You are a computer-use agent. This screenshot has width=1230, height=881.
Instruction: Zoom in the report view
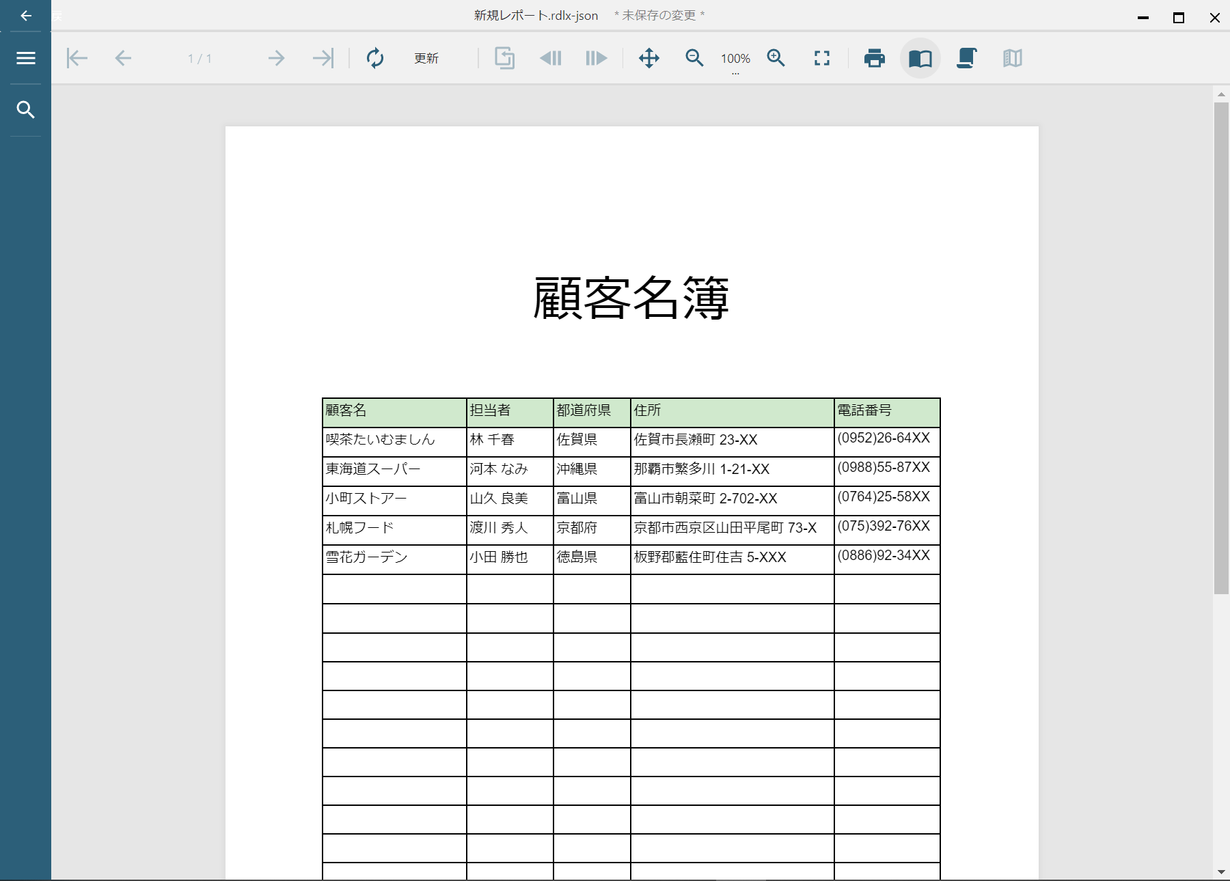tap(776, 58)
